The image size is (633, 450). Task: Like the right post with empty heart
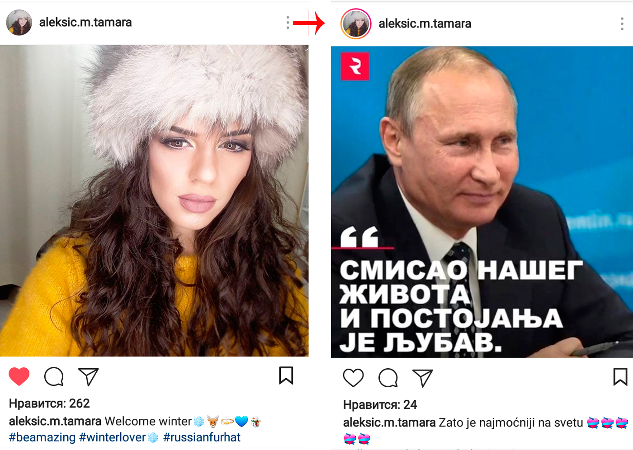(353, 378)
